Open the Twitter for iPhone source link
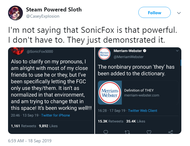 55,115
